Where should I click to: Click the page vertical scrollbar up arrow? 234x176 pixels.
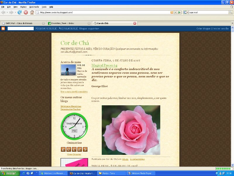click(x=232, y=27)
